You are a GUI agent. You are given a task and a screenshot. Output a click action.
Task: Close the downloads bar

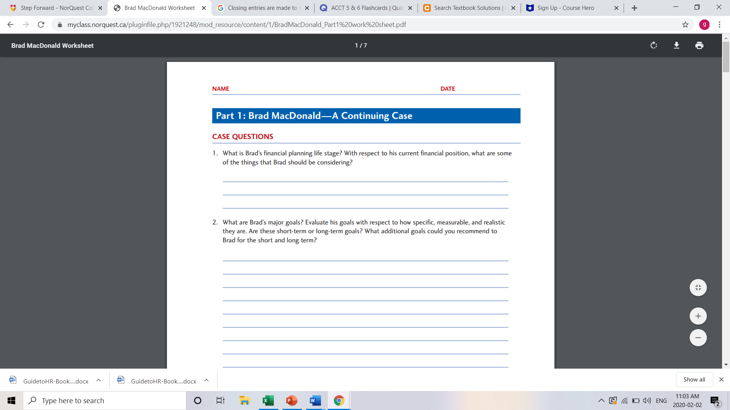click(721, 379)
